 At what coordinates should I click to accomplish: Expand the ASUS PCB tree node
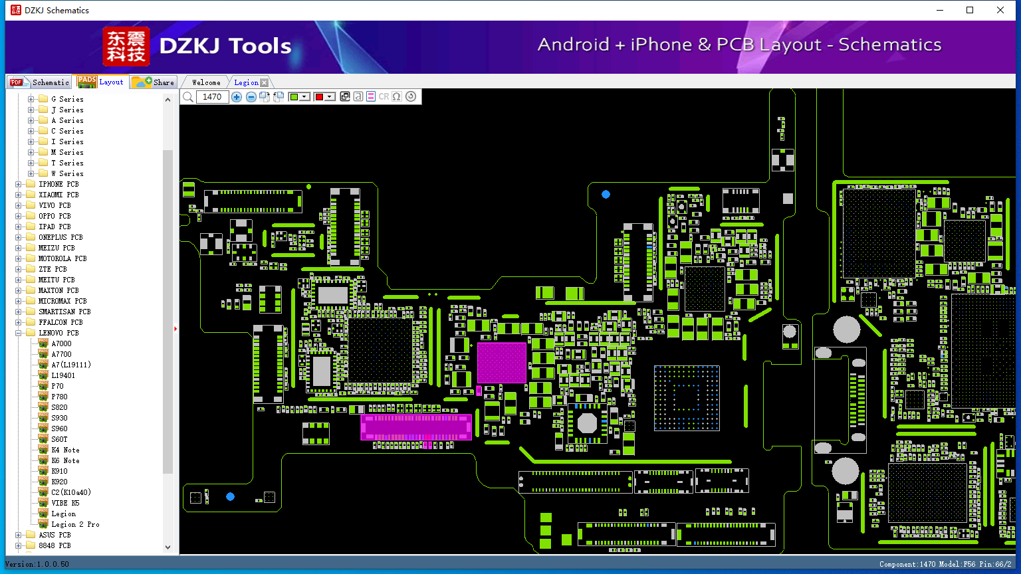click(18, 535)
